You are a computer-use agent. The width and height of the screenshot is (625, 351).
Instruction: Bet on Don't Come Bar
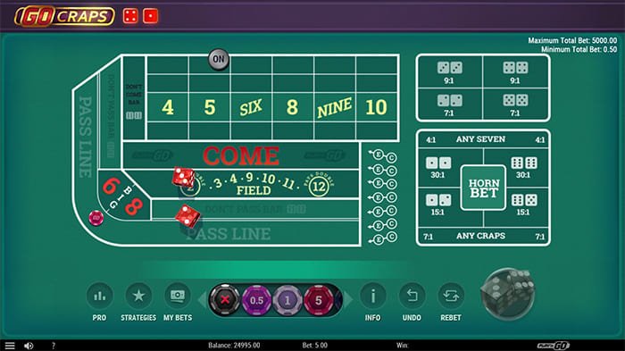click(134, 98)
